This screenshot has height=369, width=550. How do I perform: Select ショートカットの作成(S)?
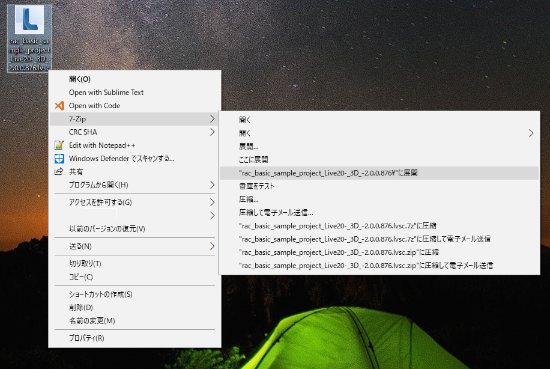134,294
